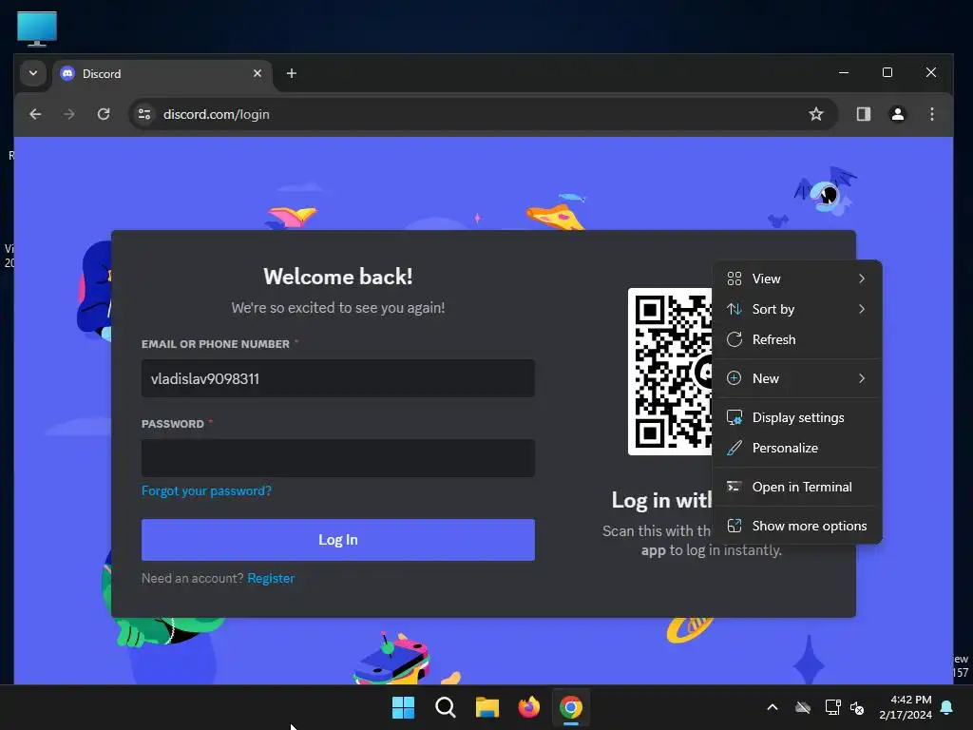Select the Discord browser tab
Viewport: 973px width, 730px height.
coord(162,73)
